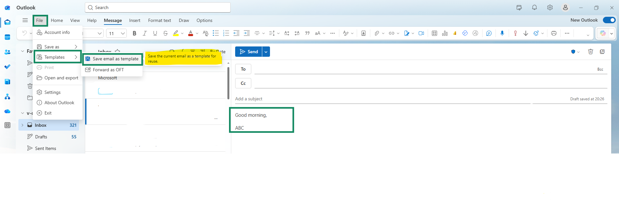Open the Insert ribbon tab
Viewport: 619px width, 209px height.
pos(135,20)
